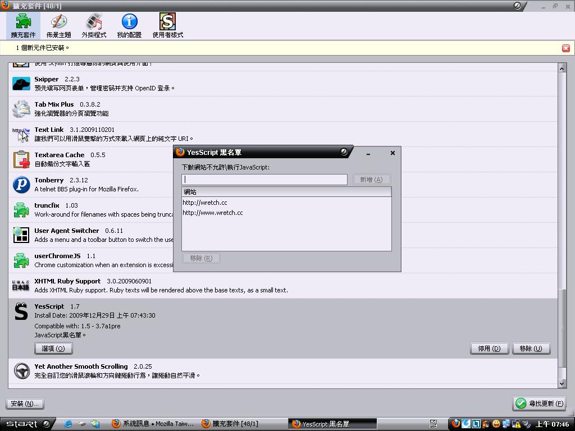575x431 pixels.
Task: Select the Text Link extension name
Action: pos(49,130)
